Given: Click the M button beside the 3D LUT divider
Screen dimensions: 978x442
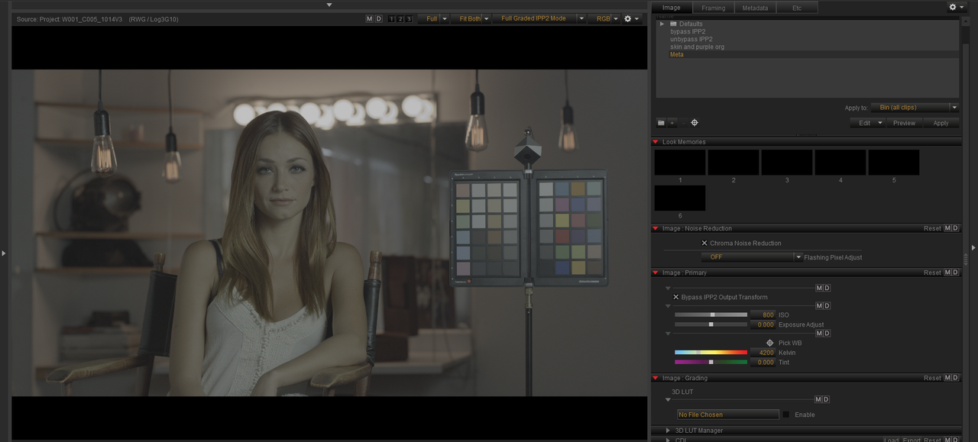Looking at the screenshot, I should pyautogui.click(x=819, y=399).
